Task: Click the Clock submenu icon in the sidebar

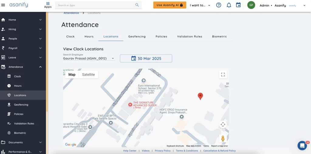Action: (x=9, y=76)
